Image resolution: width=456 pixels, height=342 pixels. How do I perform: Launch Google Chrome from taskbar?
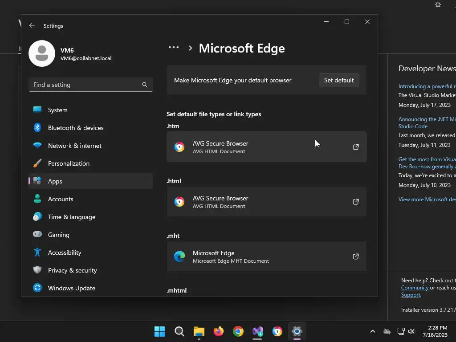coord(238,331)
